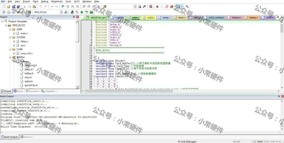Start or stop the debug session
This screenshot has height=143, width=284.
point(150,7)
